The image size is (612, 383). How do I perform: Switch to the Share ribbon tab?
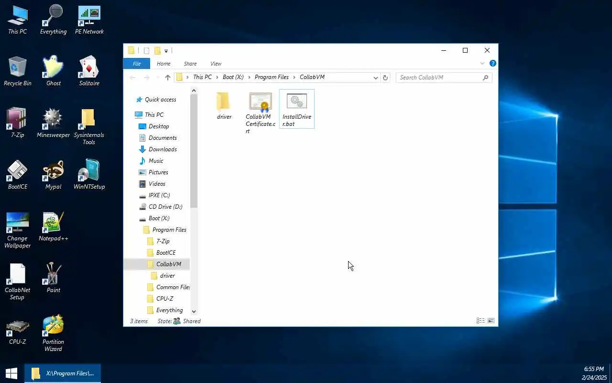pos(190,64)
